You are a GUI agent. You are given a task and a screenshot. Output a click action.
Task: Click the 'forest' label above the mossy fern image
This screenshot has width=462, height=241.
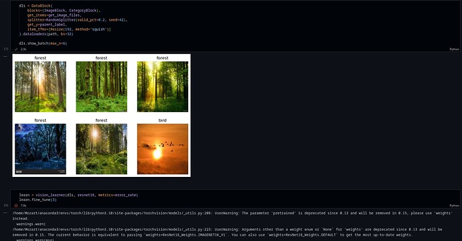(x=101, y=58)
